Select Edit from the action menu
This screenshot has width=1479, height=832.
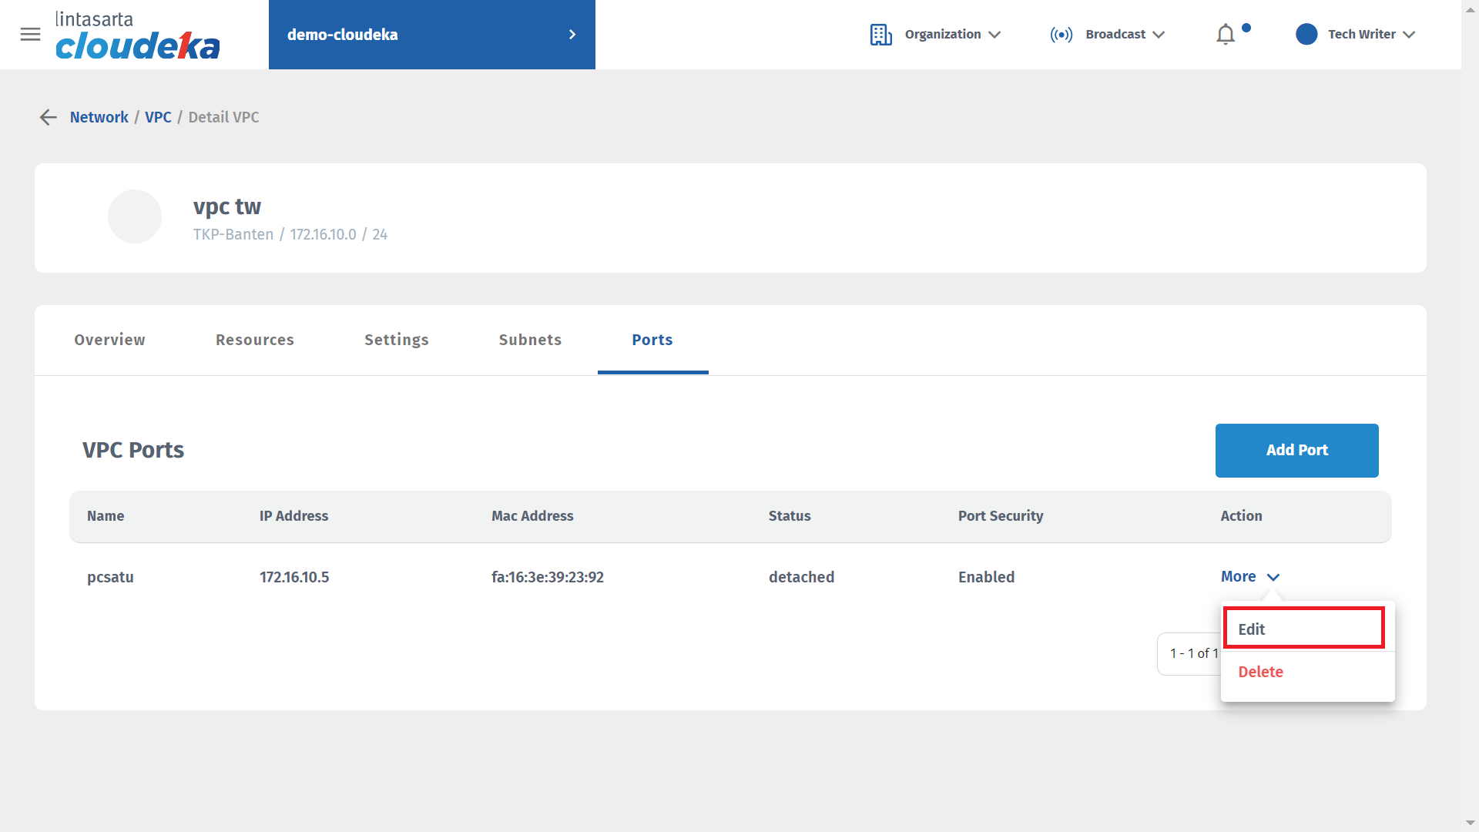click(x=1303, y=629)
